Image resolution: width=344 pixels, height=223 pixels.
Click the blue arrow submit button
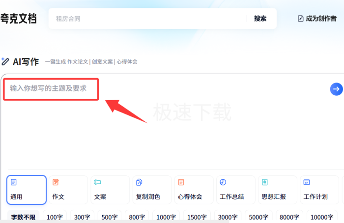pyautogui.click(x=336, y=89)
